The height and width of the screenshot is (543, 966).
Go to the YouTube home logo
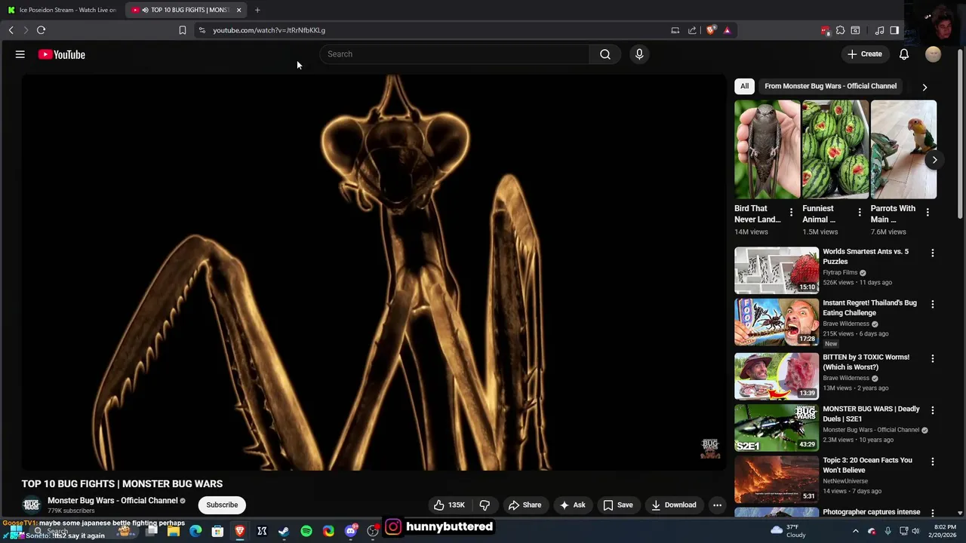pos(62,54)
